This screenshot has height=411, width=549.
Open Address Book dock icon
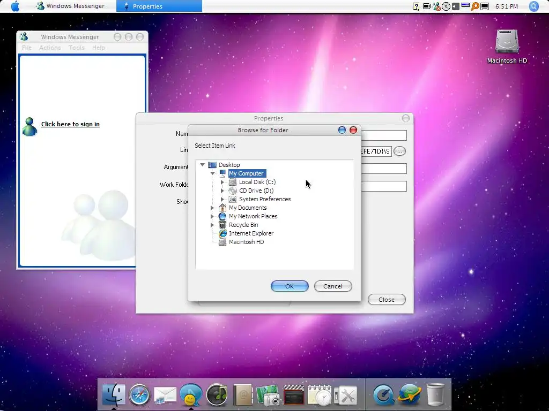[242, 395]
